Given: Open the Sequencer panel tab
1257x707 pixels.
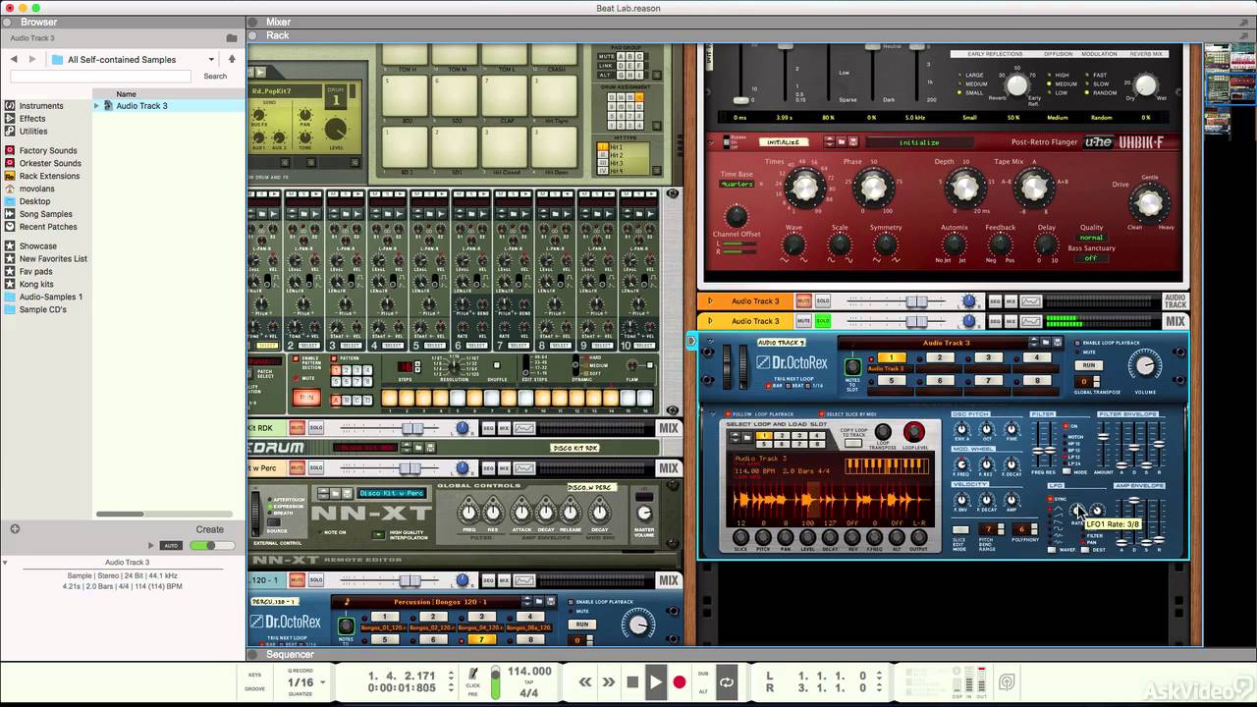Looking at the screenshot, I should pyautogui.click(x=290, y=654).
